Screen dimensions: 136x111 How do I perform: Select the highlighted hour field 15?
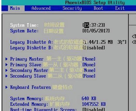click(x=87, y=25)
